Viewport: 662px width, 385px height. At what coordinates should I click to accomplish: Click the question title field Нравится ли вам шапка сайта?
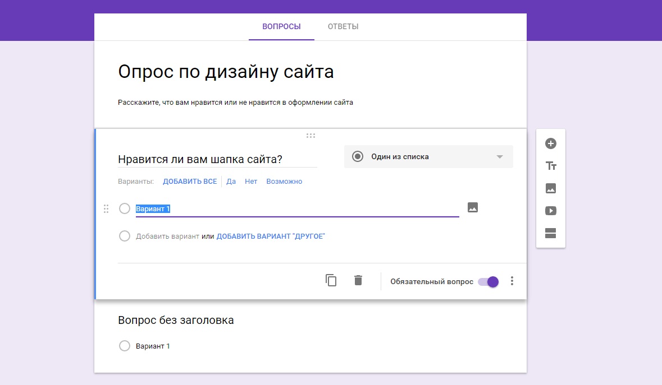217,159
